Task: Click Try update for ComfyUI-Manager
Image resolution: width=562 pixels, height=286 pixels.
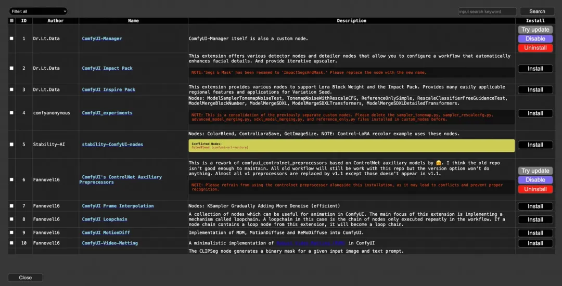Action: (x=535, y=30)
